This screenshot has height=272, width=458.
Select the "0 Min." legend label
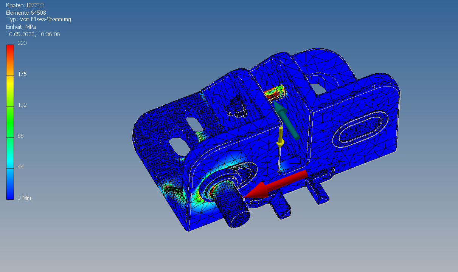(25, 198)
